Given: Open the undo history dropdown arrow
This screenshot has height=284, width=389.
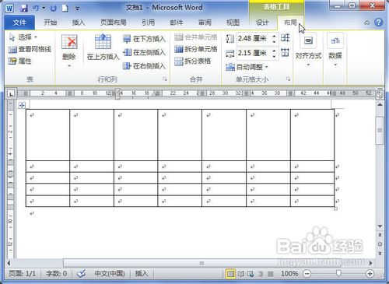Looking at the screenshot, I should (44, 9).
